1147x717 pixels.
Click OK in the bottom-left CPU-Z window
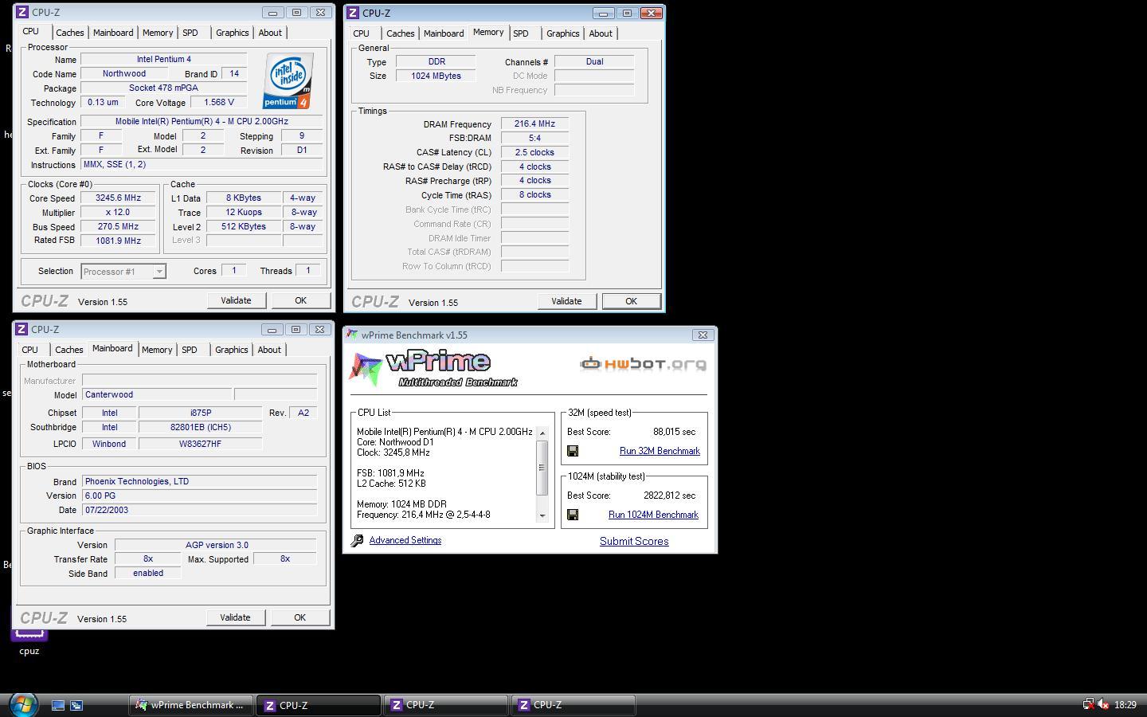tap(299, 617)
